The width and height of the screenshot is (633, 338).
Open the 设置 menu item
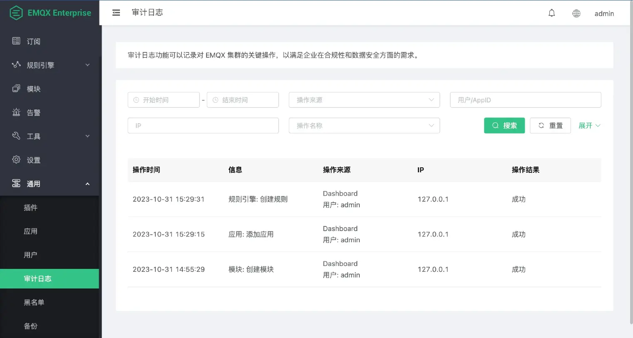click(50, 160)
